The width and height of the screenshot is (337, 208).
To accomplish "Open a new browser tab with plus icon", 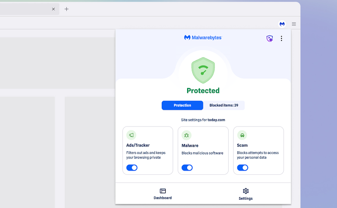I will (x=66, y=9).
